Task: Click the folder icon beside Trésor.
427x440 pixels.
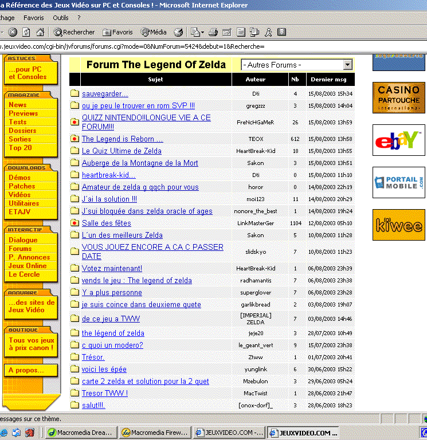Action: tap(75, 357)
